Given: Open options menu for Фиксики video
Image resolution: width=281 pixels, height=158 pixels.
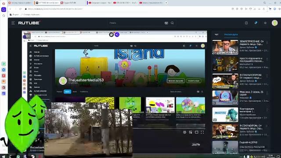Looking at the screenshot, I should (267, 93).
